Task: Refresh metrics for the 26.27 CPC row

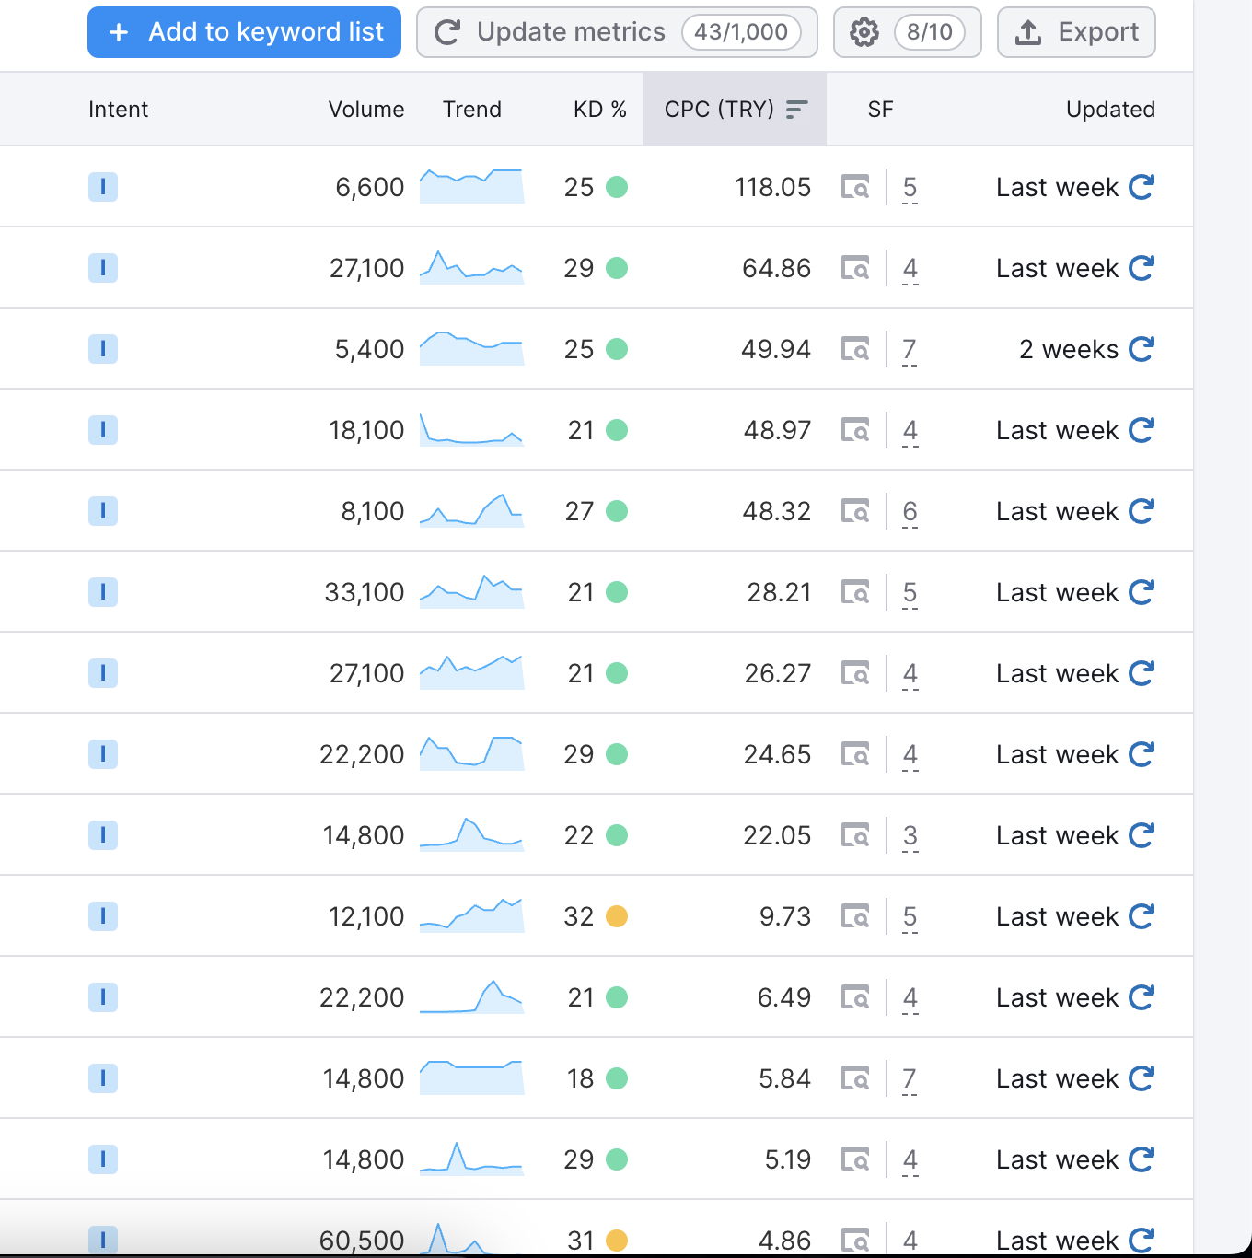Action: point(1142,673)
